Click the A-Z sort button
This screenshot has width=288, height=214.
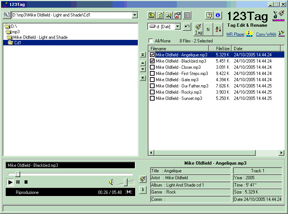[x=218, y=29]
